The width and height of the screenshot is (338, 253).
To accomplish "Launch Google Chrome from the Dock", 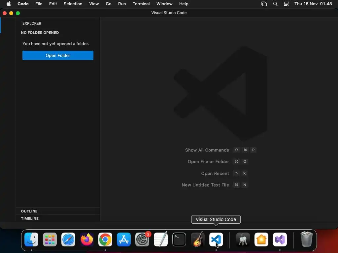I will (105, 239).
